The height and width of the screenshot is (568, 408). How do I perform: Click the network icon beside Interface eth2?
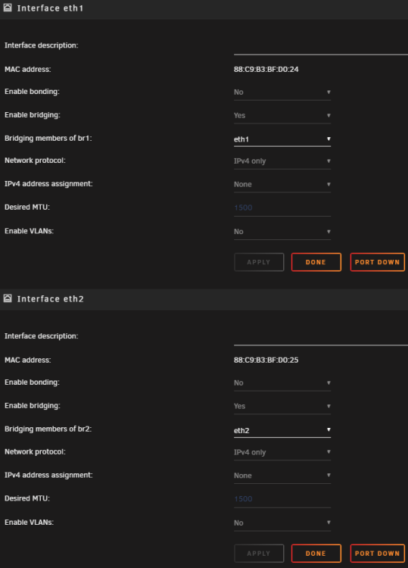click(x=8, y=298)
